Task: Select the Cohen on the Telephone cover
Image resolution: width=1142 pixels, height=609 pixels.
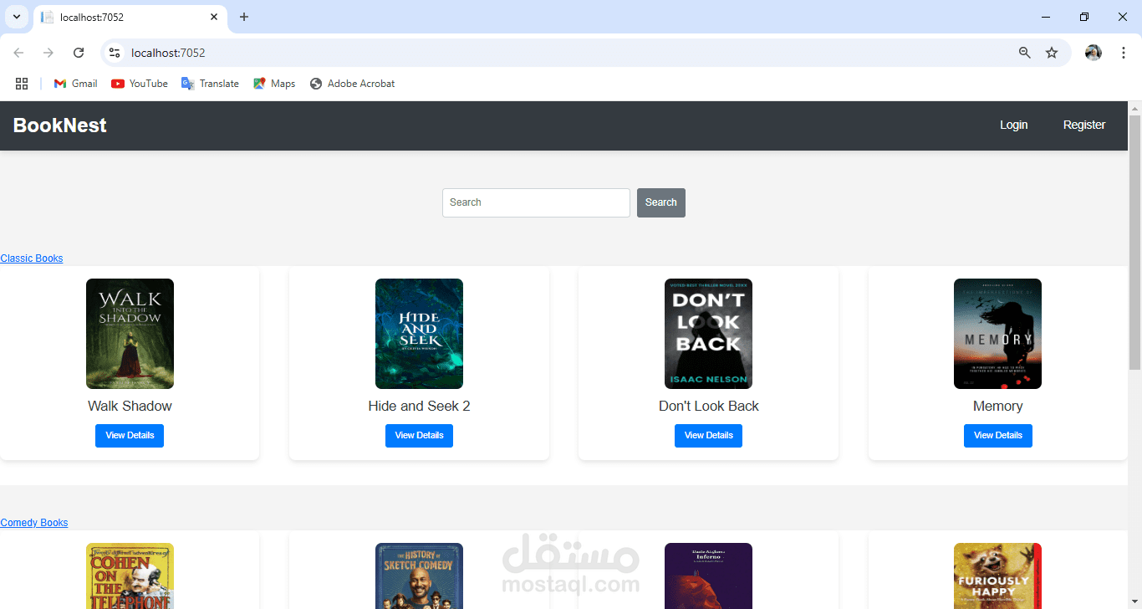Action: (130, 576)
